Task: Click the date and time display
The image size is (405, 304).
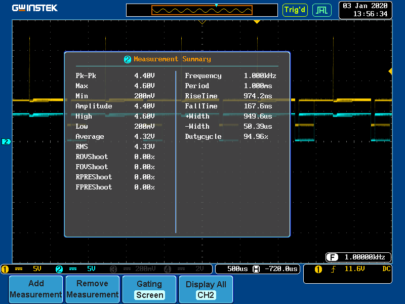Action: coord(365,10)
